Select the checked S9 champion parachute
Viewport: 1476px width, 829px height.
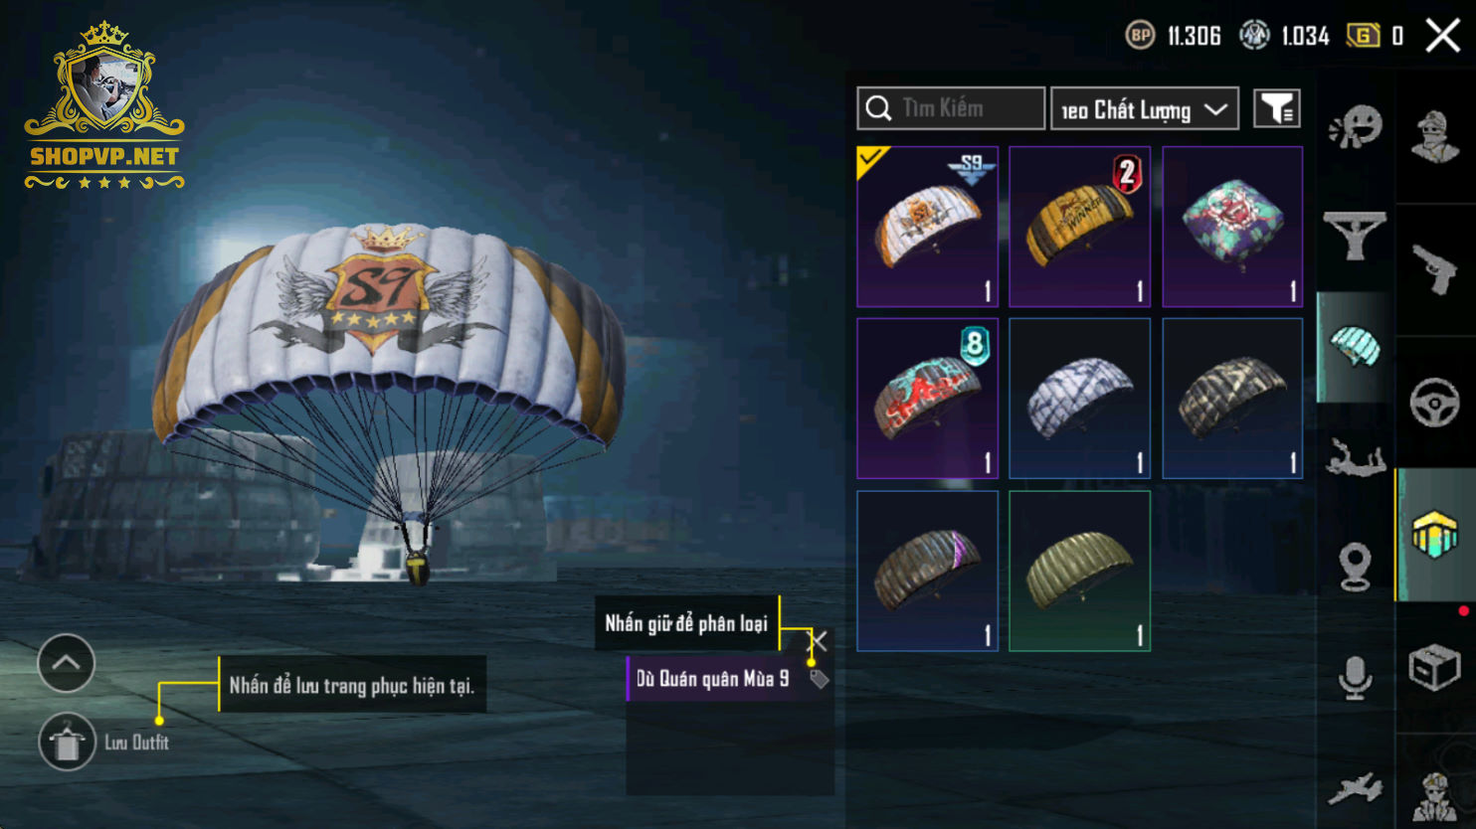(927, 227)
